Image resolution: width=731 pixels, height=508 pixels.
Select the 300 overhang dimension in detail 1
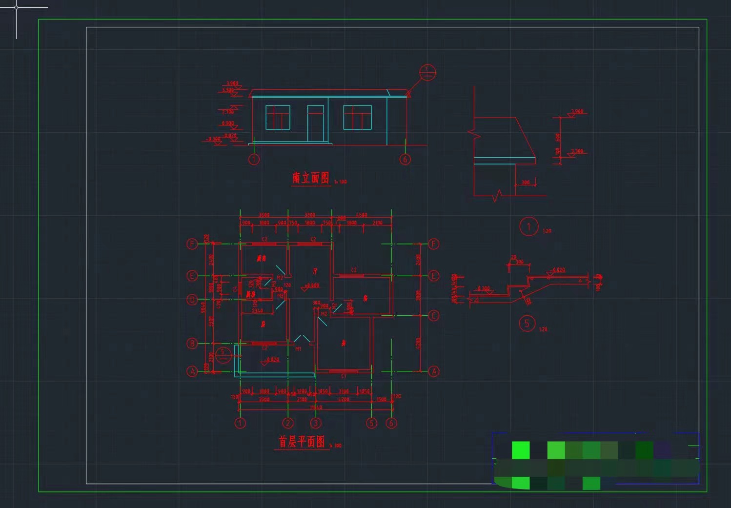tap(526, 182)
